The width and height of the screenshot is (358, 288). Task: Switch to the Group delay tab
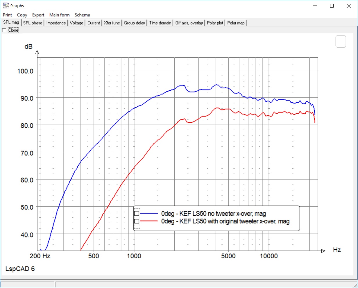tap(135, 23)
